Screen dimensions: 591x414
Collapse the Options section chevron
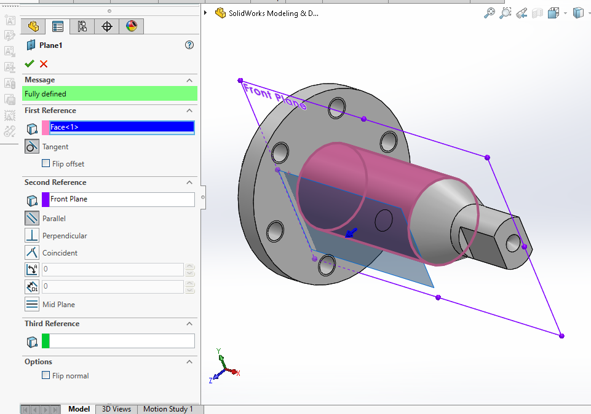pos(189,362)
